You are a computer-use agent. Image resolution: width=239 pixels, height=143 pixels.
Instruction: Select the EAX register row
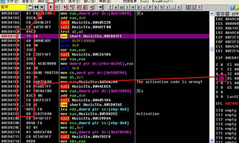(x=227, y=19)
